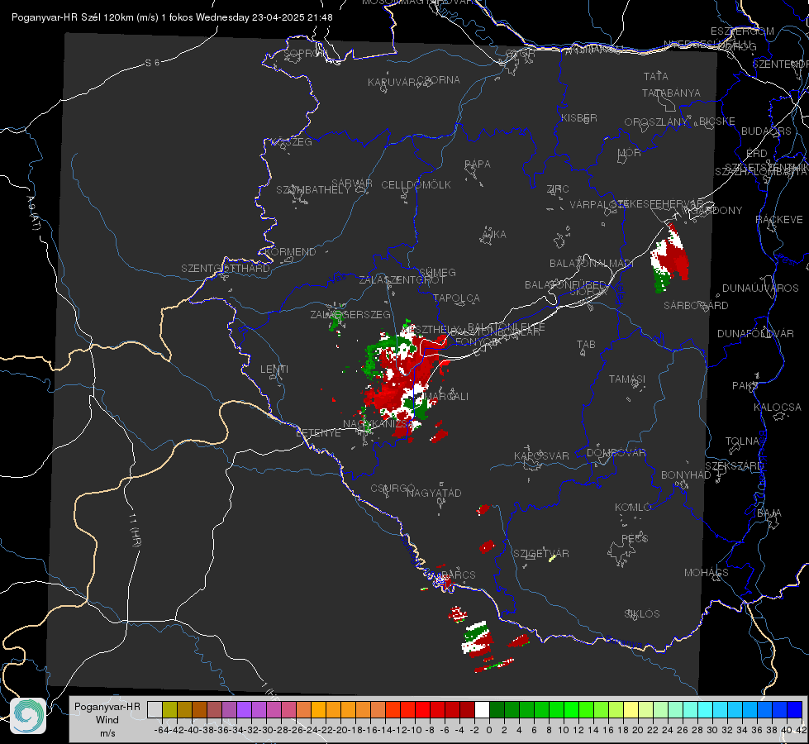Click the 'SARVAR' town label
809x744 pixels.
coord(352,184)
